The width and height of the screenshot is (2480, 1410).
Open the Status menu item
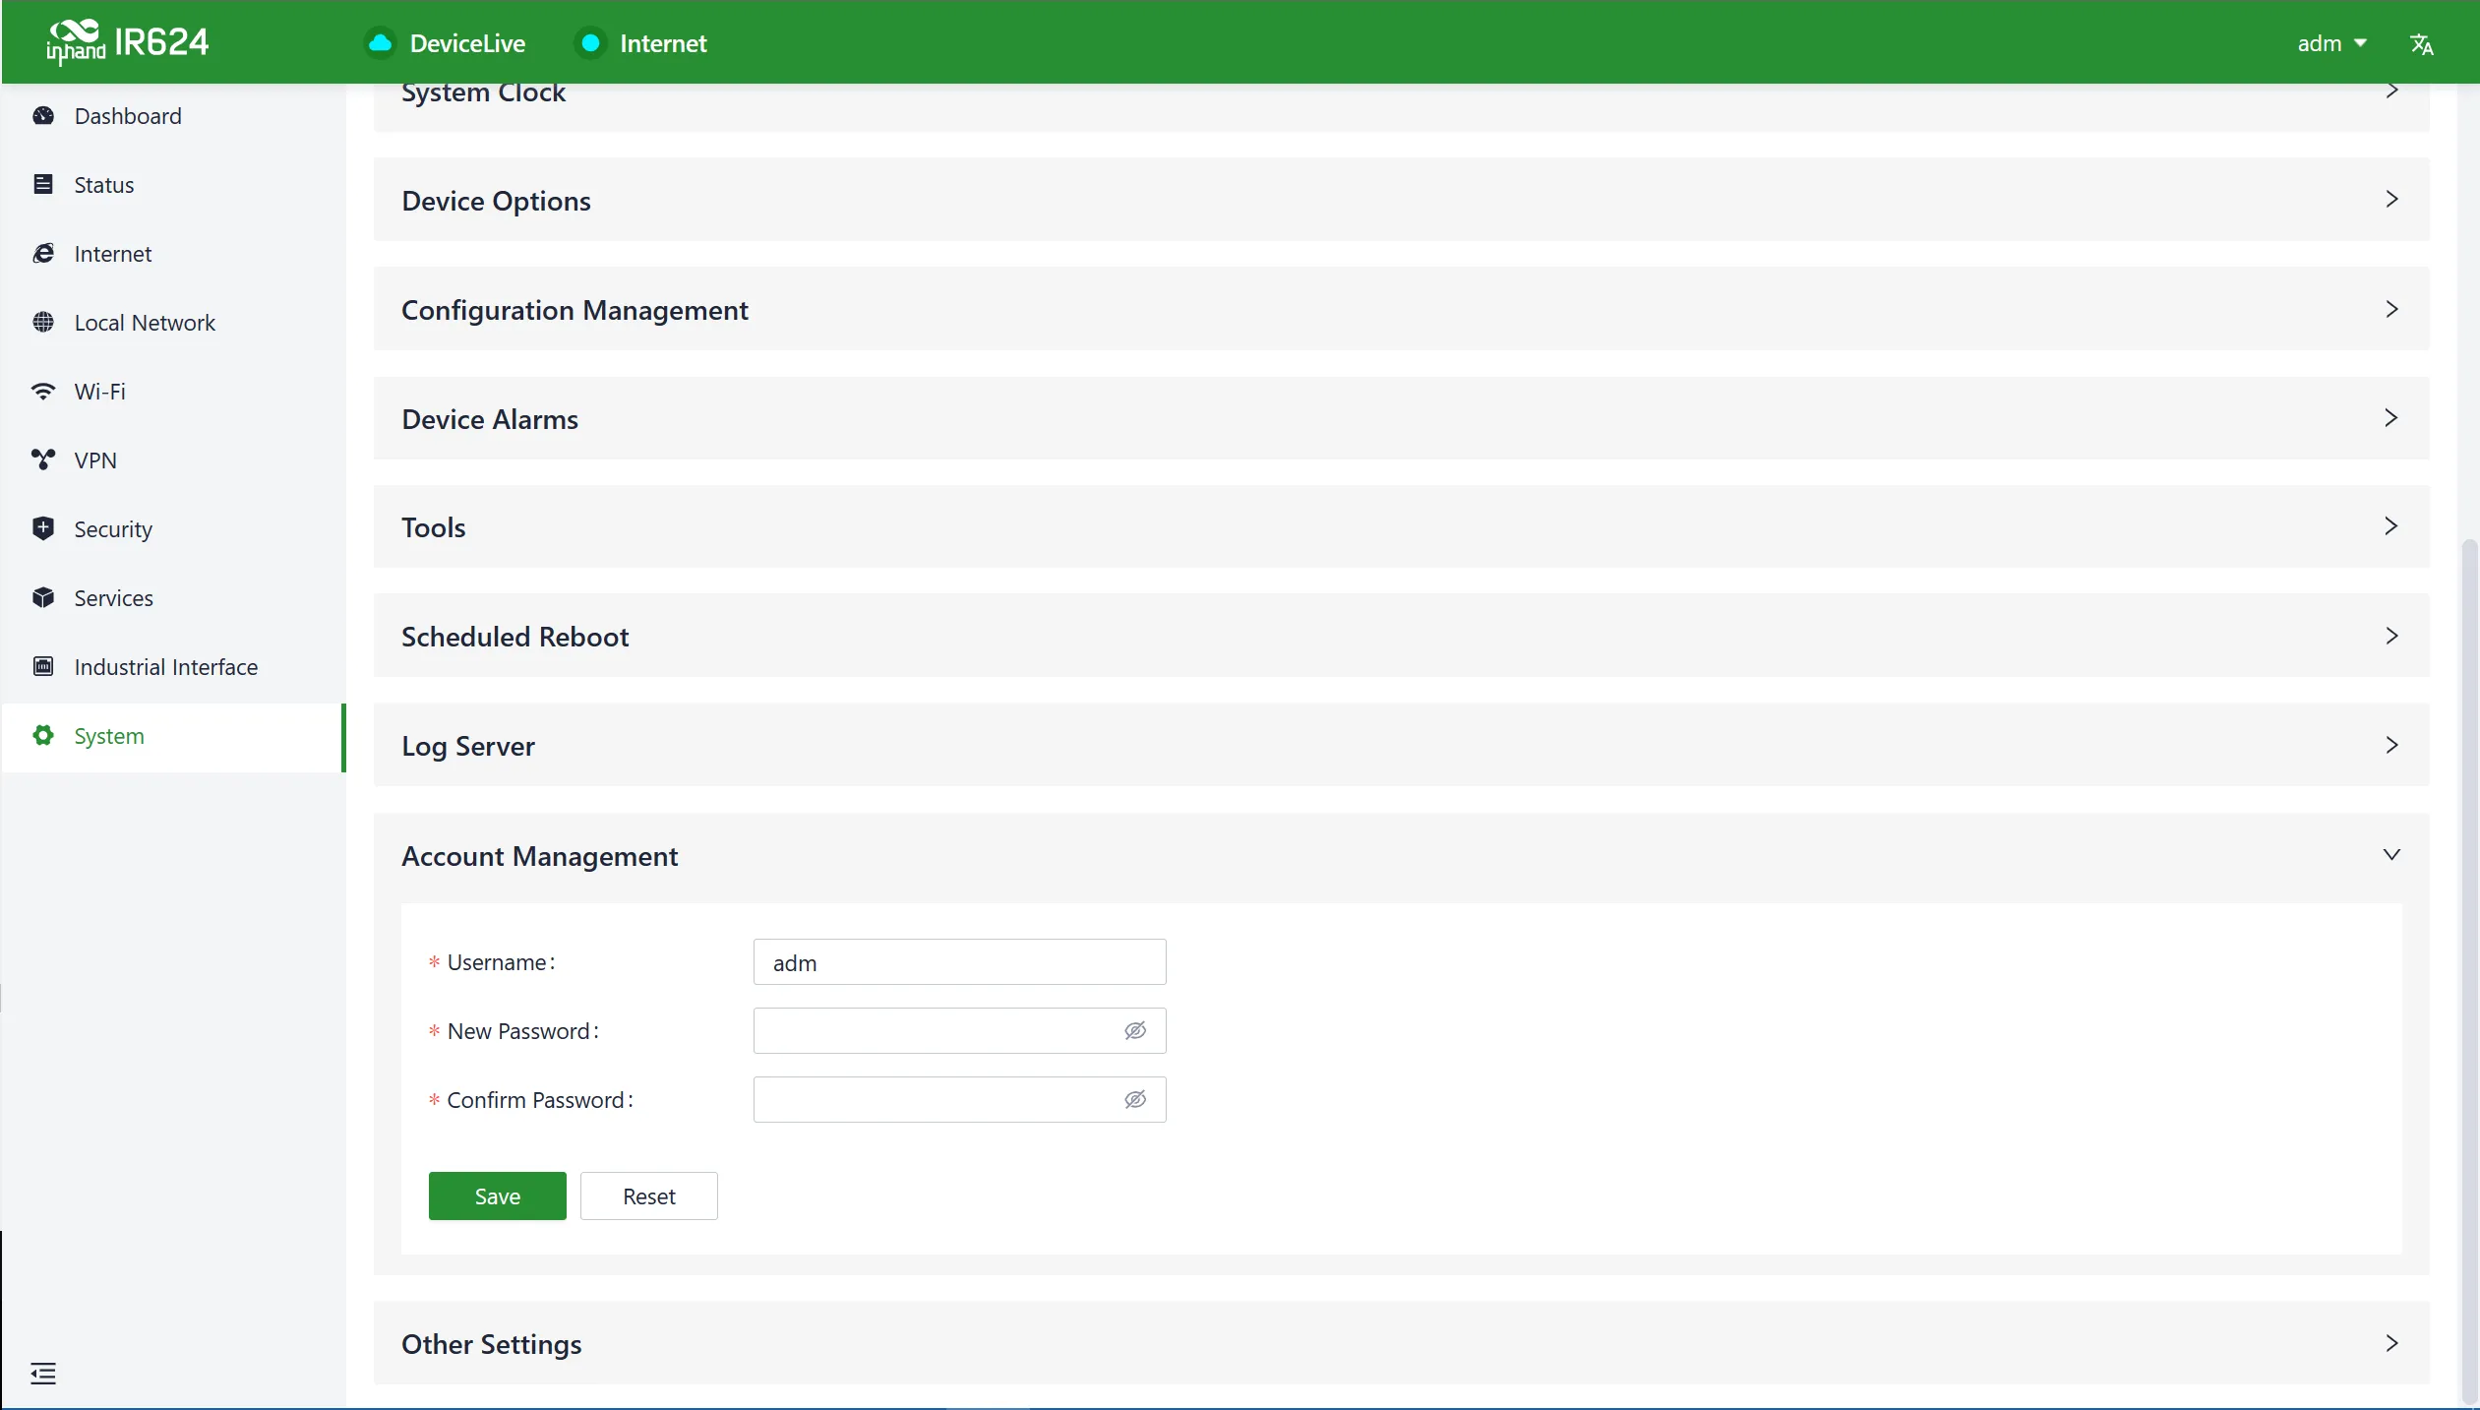(x=173, y=185)
